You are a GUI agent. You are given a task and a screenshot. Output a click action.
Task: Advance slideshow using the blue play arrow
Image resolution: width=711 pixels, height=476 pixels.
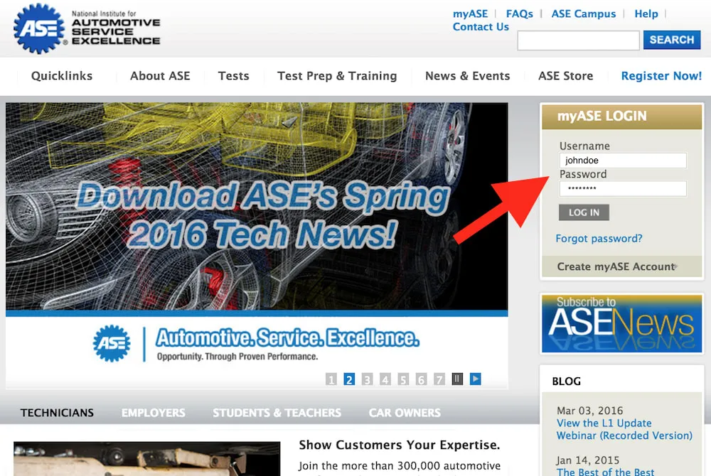point(475,379)
